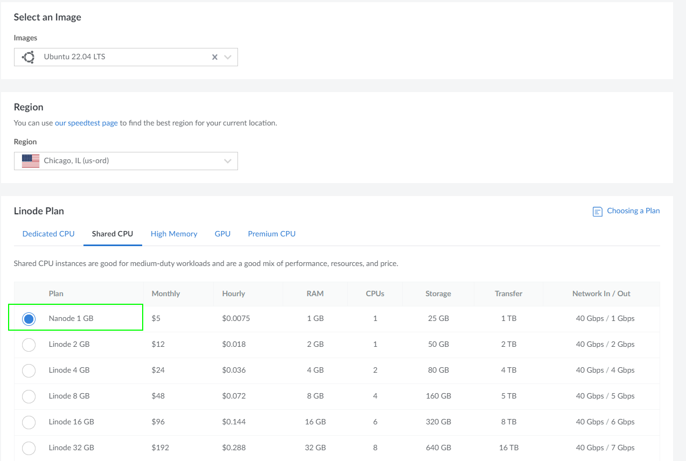The image size is (686, 461).
Task: Open our speedtest page link
Action: [86, 122]
